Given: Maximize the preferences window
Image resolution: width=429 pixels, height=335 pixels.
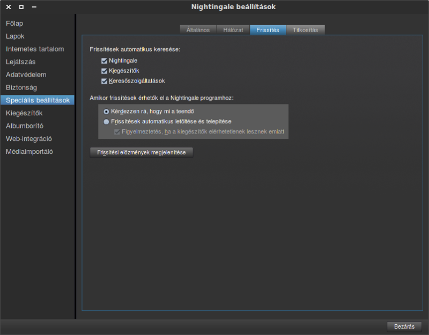Looking at the screenshot, I should point(21,7).
